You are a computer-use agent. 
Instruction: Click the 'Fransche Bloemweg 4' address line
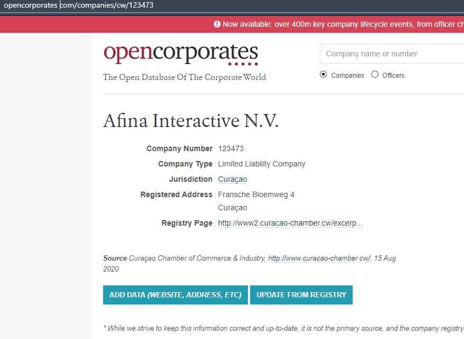[256, 194]
